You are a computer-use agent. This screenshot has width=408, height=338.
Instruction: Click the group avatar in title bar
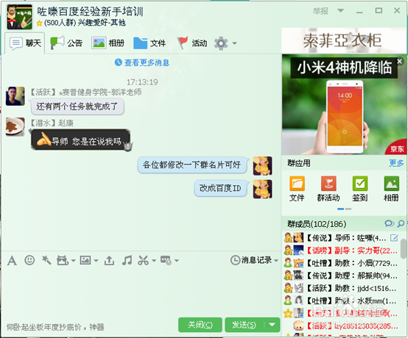tap(20, 17)
